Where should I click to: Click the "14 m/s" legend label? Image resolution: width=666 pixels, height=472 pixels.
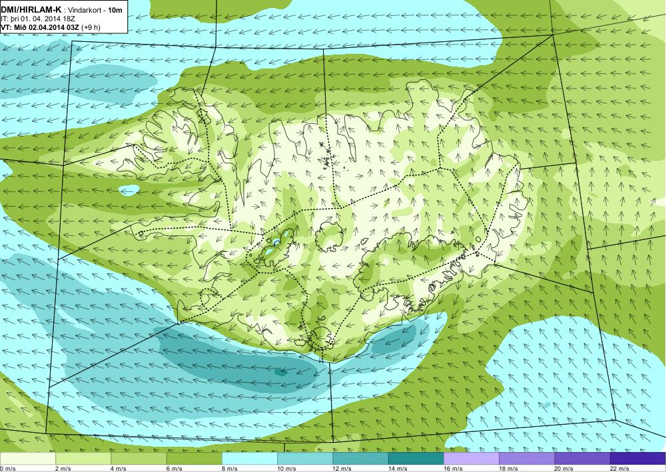click(x=398, y=469)
